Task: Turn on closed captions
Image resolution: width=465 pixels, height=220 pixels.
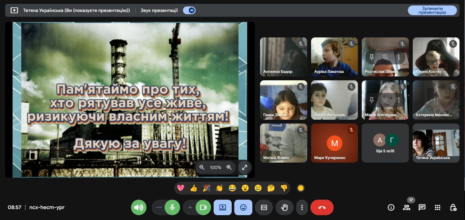Action: [264, 207]
